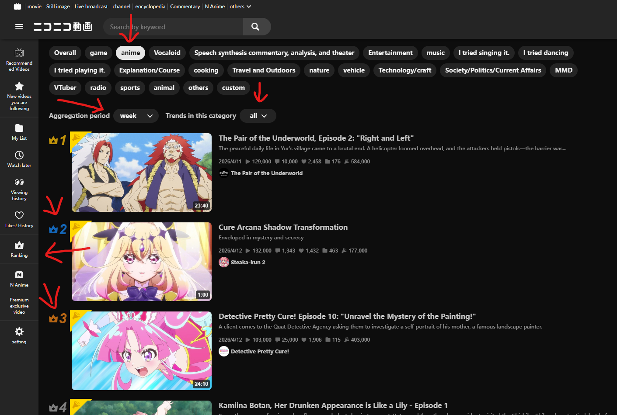The height and width of the screenshot is (415, 617).
Task: Open The Pair of the Underworld thumbnail
Action: (142, 173)
